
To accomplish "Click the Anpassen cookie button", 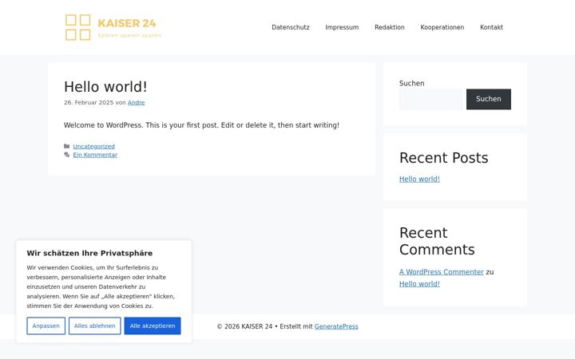I will 46,325.
